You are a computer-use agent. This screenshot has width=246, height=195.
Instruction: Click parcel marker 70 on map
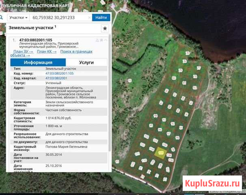[188, 53]
